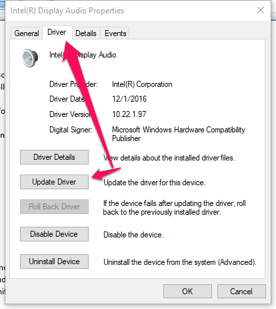Viewport: 276px width, 309px height.
Task: Click the 'Uninstall the device from the system' text
Action: 180,262
